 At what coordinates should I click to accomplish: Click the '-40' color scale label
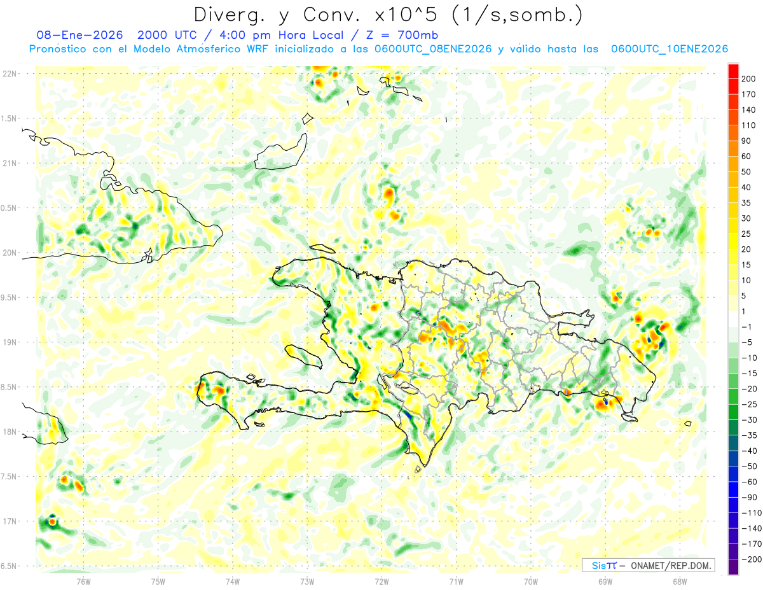(x=750, y=451)
